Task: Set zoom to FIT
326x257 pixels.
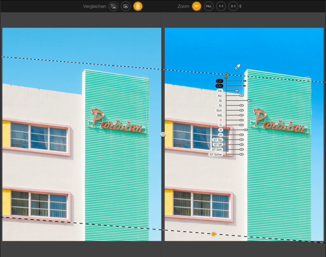Action: (x=196, y=6)
